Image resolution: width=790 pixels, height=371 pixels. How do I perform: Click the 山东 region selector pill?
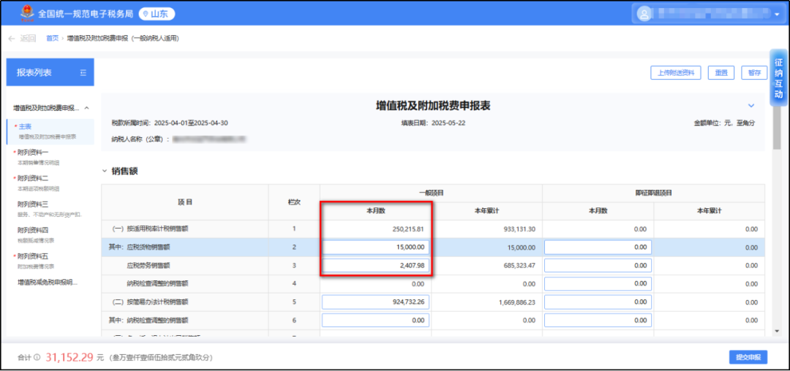pos(157,14)
